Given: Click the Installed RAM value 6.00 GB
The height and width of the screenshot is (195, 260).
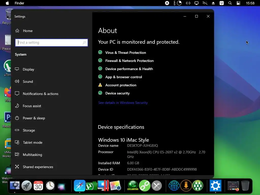Looking at the screenshot, I should coord(133,163).
